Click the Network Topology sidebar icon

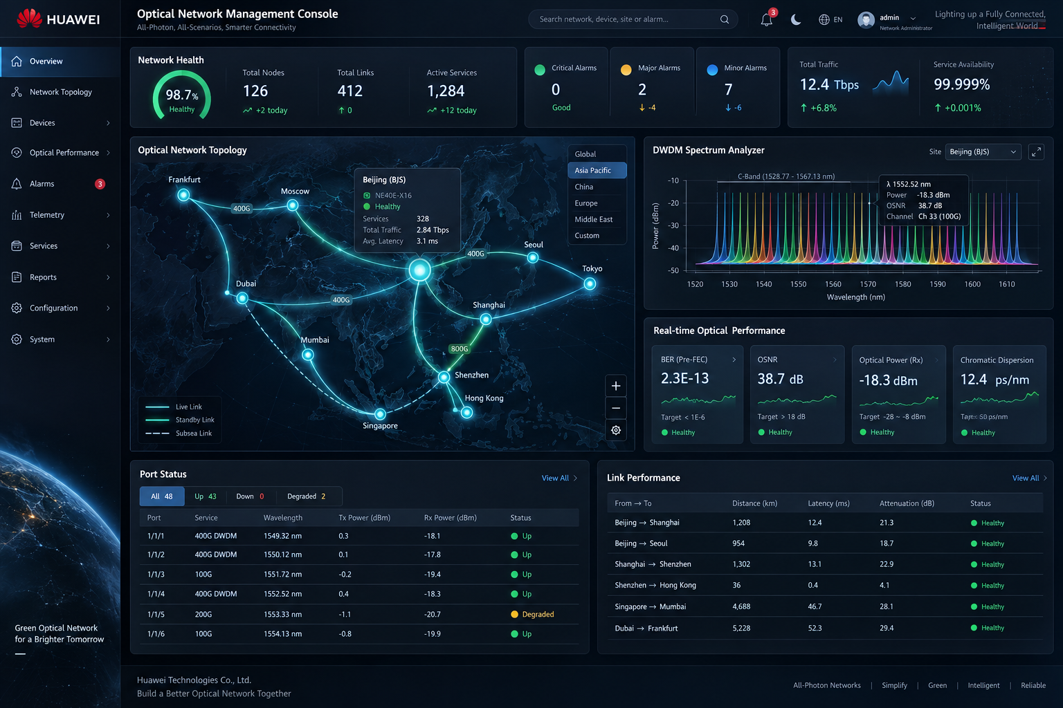pyautogui.click(x=17, y=92)
